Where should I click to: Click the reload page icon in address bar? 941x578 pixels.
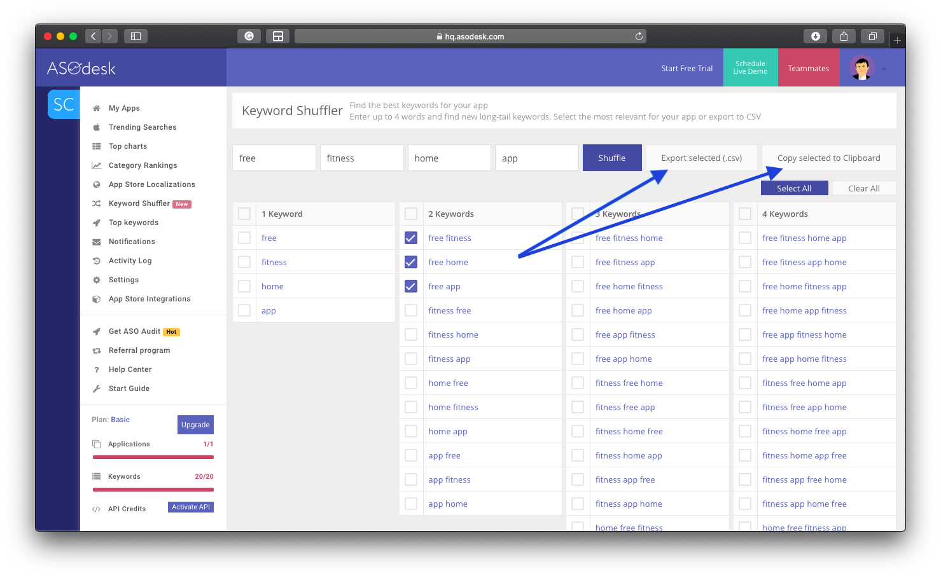coord(639,36)
